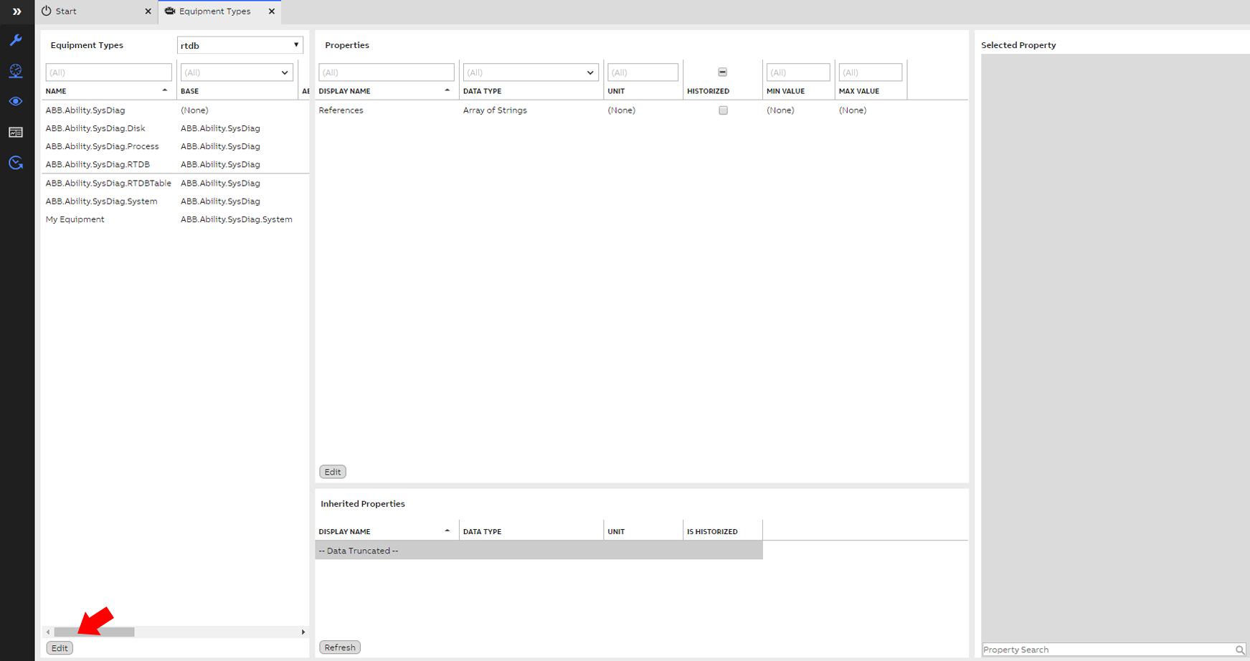
Task: Sort inherited properties by Data Type
Action: coord(483,532)
